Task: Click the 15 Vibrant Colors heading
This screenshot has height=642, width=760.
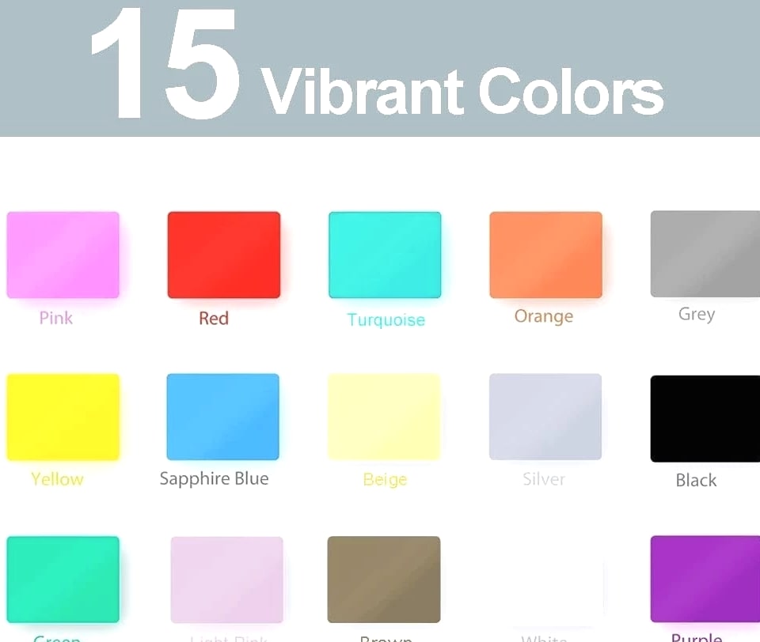Action: [x=377, y=63]
